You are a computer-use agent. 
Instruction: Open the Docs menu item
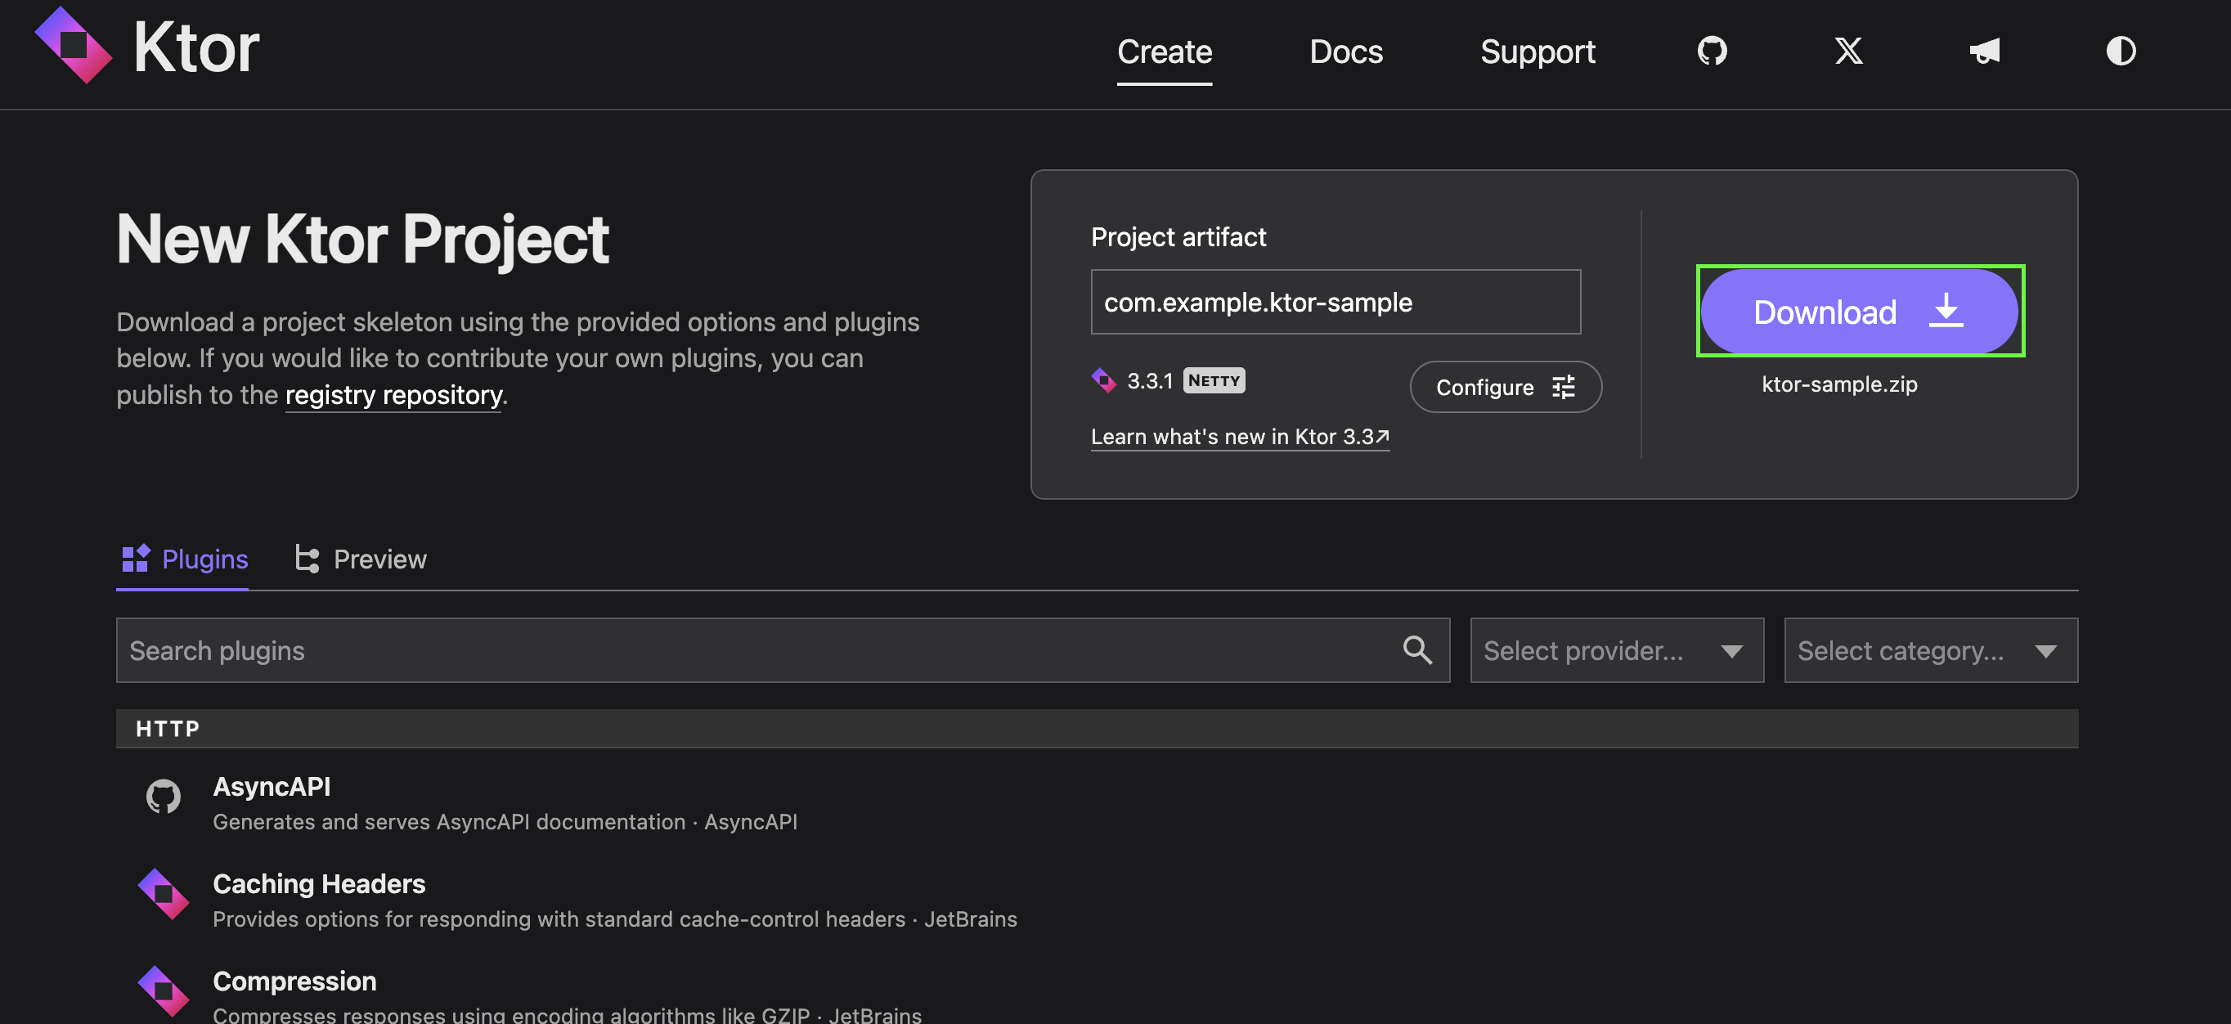coord(1346,51)
